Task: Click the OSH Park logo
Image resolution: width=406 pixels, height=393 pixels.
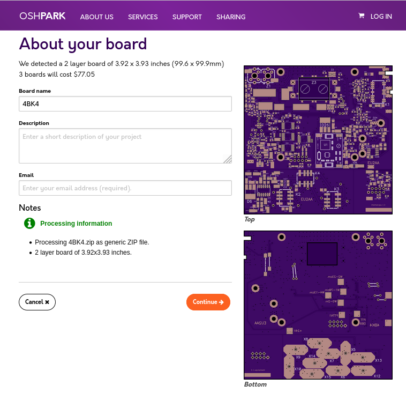Action: tap(42, 16)
